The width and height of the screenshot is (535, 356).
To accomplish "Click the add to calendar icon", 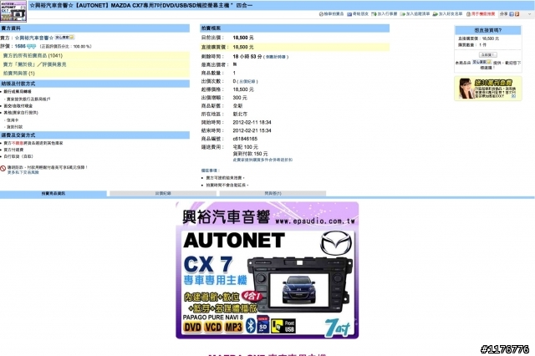I will coord(374,14).
